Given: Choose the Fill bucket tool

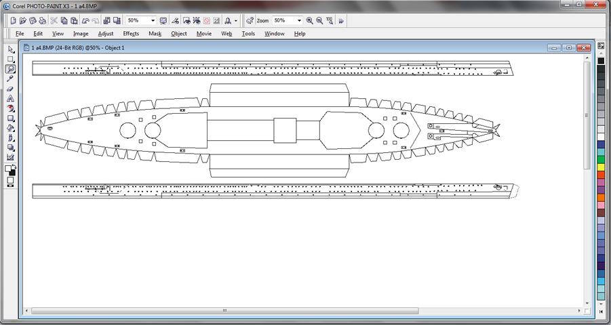Looking at the screenshot, I should (x=11, y=127).
